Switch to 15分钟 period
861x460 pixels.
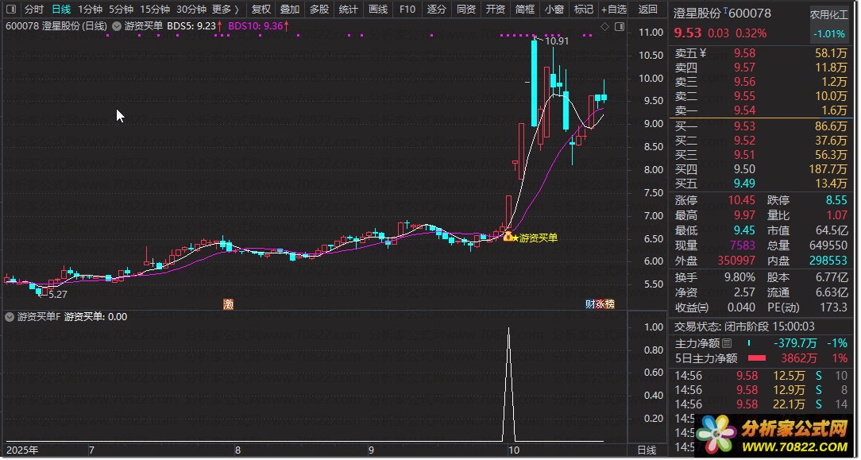coord(154,10)
